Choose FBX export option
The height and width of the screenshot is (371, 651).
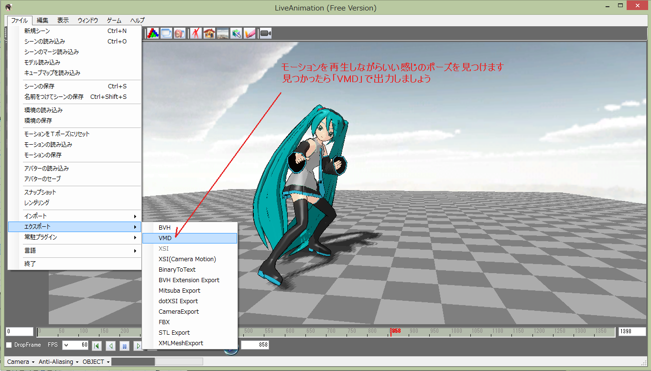(190, 322)
